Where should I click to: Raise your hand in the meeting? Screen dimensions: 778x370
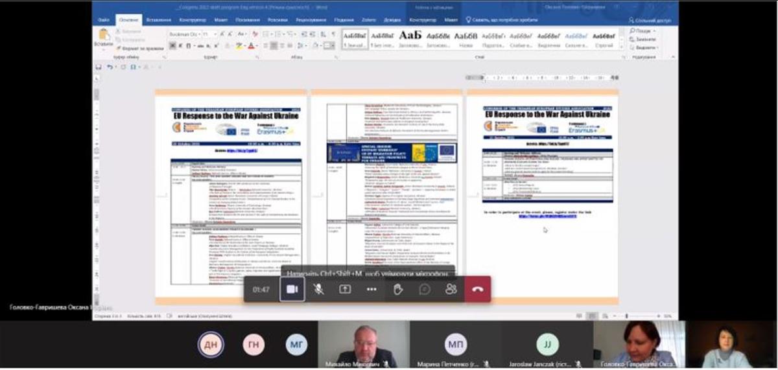(x=398, y=289)
